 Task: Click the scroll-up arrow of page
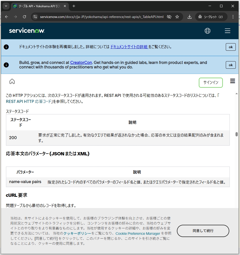click(237, 94)
